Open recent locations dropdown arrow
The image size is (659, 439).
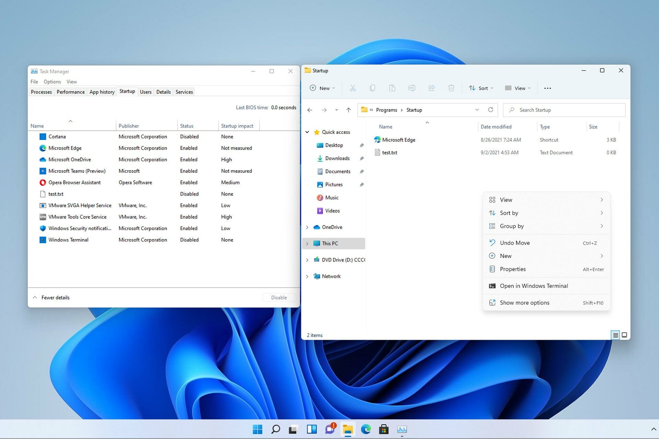tap(336, 110)
